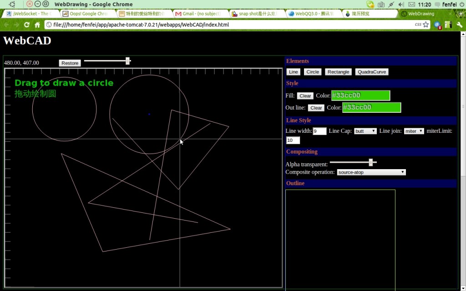
Task: Reload the current page
Action: coord(26,25)
